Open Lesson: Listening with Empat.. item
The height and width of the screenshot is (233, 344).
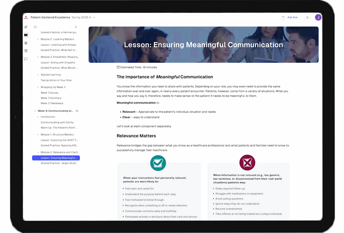59,45
